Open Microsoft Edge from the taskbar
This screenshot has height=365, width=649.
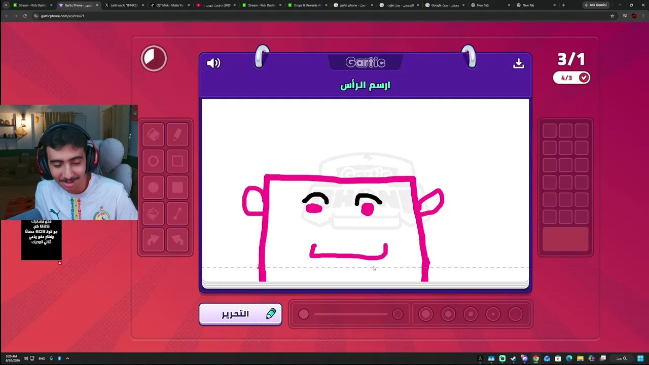click(569, 358)
